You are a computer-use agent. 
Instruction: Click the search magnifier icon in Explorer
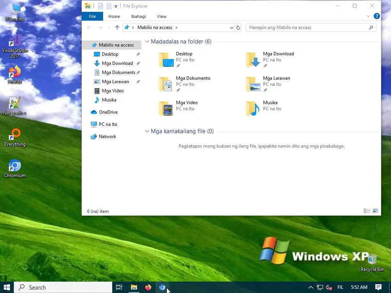tap(371, 27)
